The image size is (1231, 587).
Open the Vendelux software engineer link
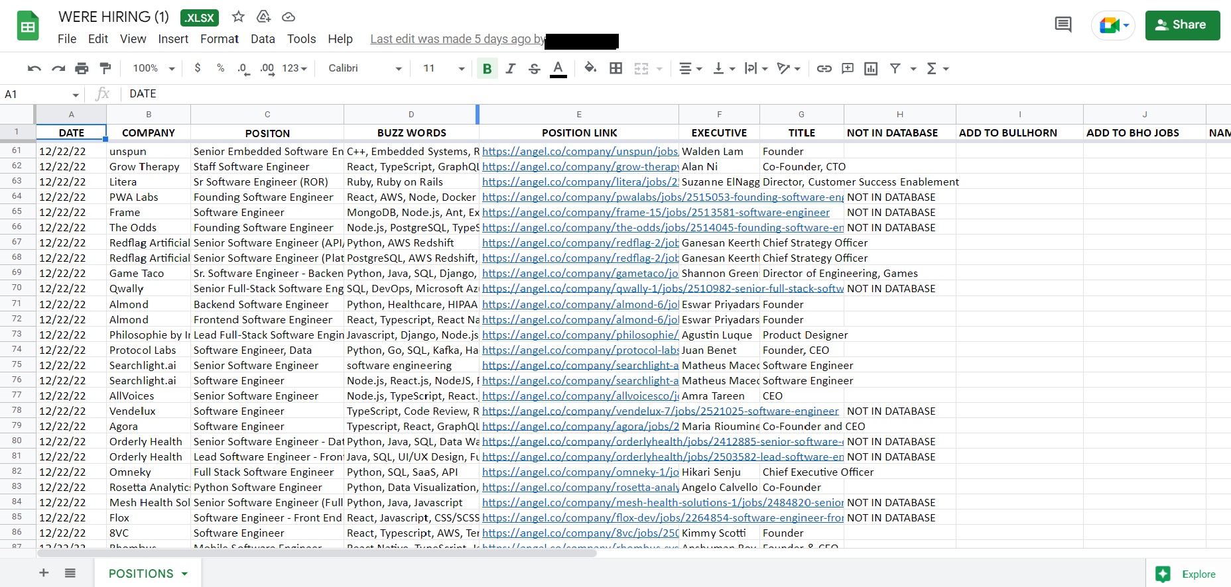pos(661,411)
